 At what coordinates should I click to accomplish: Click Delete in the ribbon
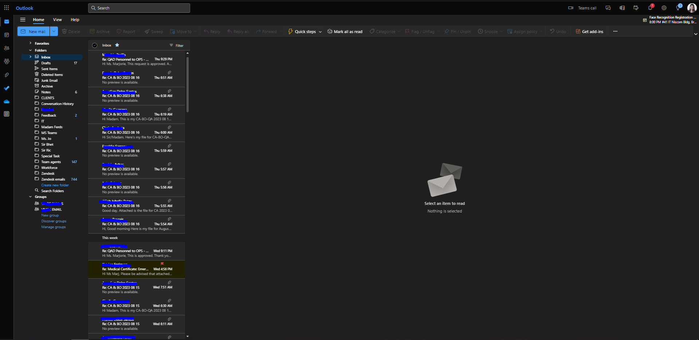[71, 32]
